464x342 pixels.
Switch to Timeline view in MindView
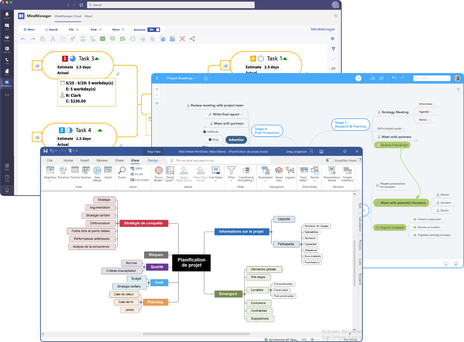click(63, 173)
